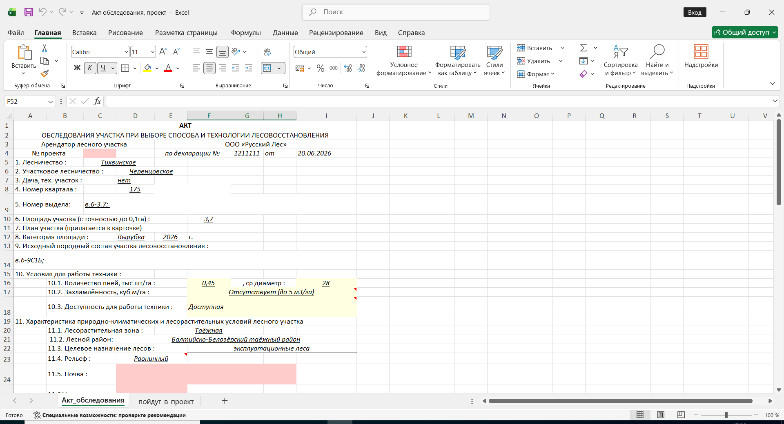
Task: Expand the Calibri font name dropdown
Action: point(126,52)
